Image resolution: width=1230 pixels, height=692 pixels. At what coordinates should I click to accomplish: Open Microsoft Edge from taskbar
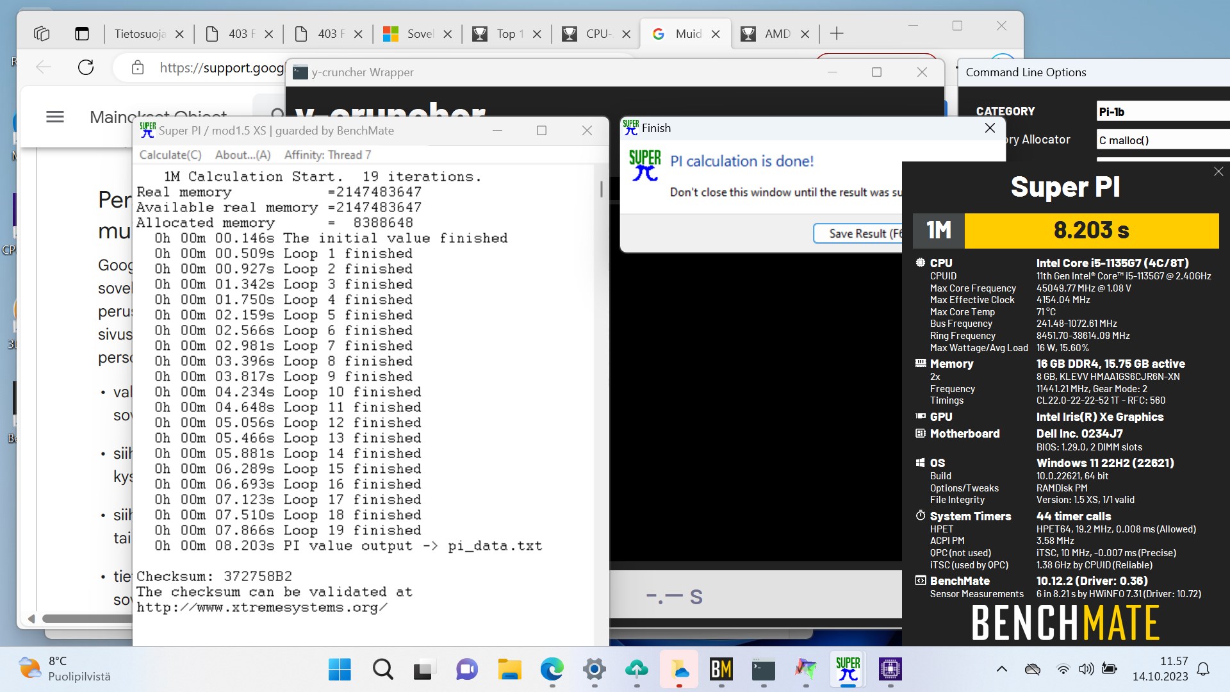point(552,670)
